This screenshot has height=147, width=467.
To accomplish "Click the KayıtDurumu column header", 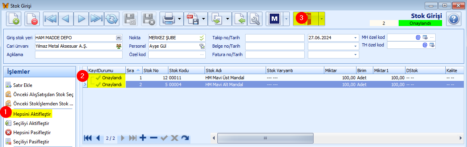I will click(107, 70).
